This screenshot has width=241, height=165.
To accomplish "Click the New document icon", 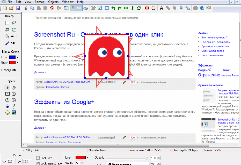I will 5,8.
